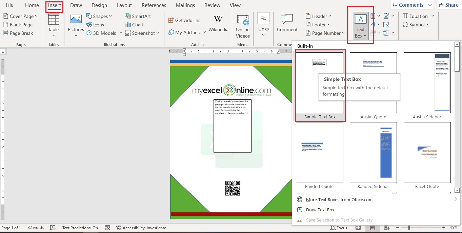
Task: Click the Drop Cap icon
Action: (x=373, y=33)
